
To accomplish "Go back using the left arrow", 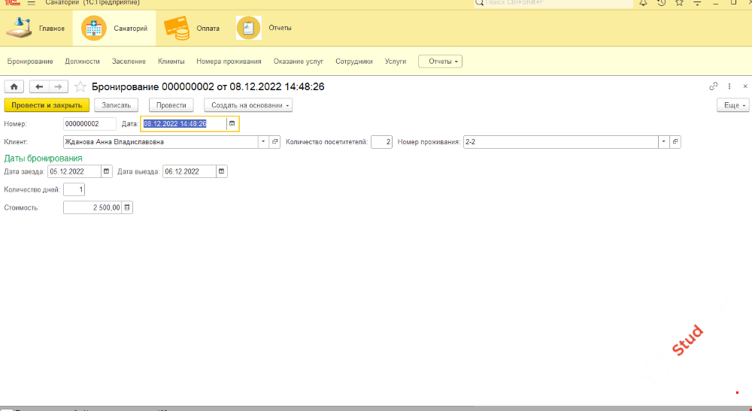I will point(39,86).
